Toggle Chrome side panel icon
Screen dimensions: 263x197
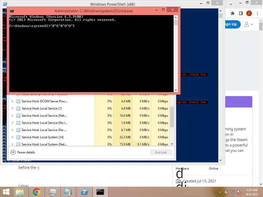(x=241, y=13)
